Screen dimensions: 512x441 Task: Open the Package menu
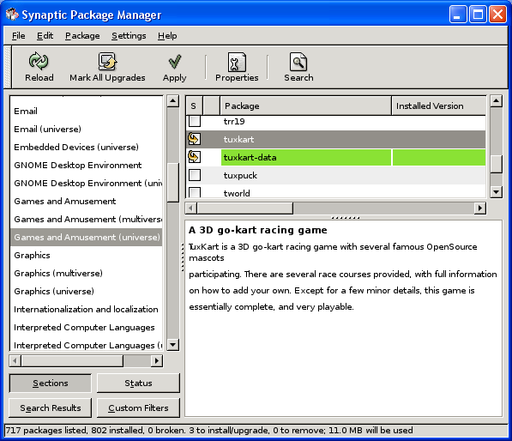(x=82, y=36)
